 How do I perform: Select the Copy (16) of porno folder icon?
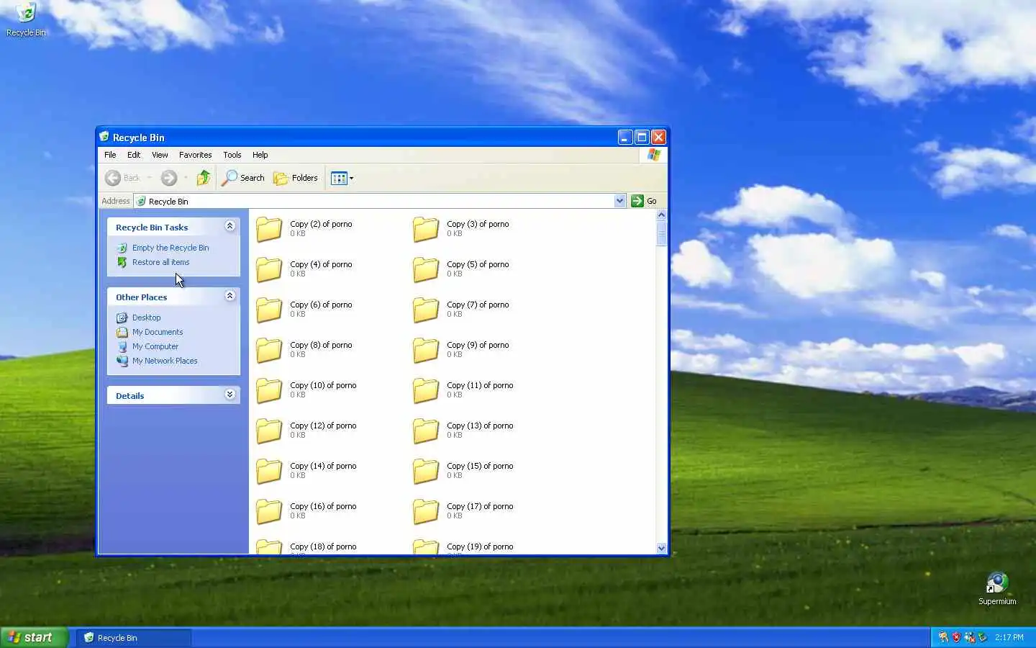tap(270, 511)
